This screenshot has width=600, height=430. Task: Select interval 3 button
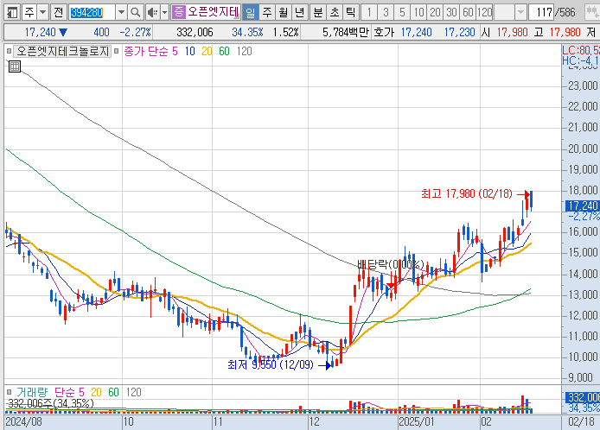pyautogui.click(x=386, y=13)
